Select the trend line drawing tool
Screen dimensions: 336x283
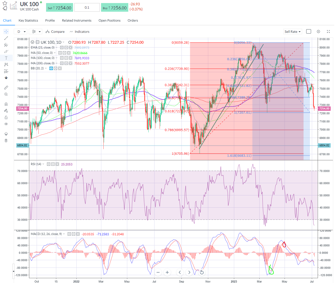click(x=6, y=38)
